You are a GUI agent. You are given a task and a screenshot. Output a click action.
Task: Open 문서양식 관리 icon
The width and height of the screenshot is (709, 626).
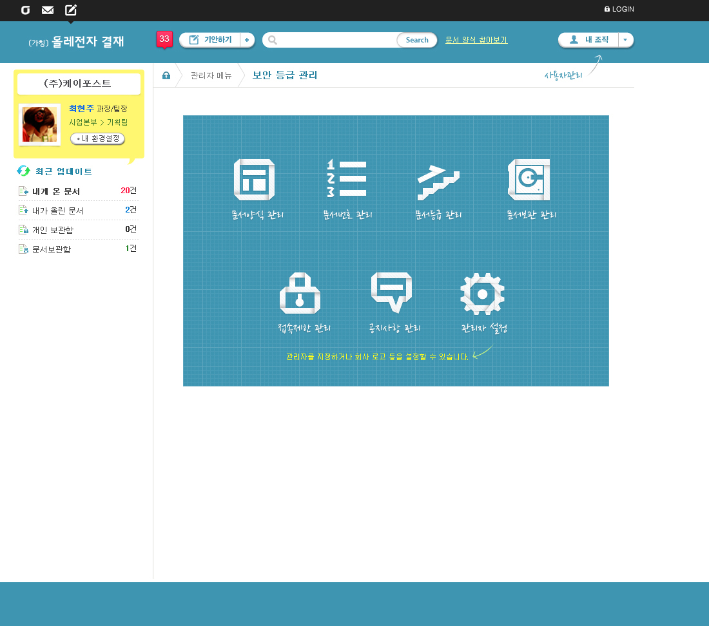click(255, 180)
